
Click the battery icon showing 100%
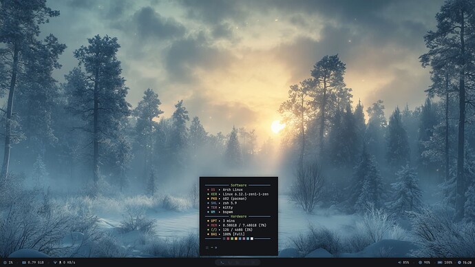point(440,262)
